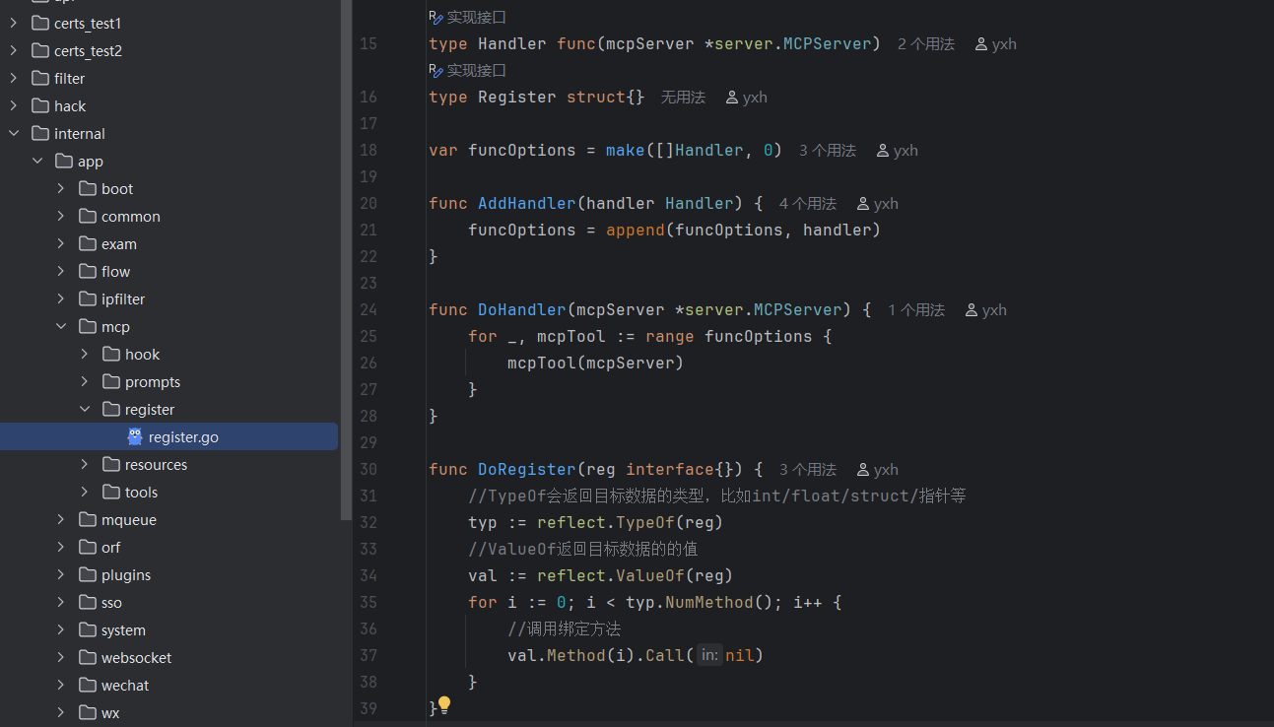Viewport: 1274px width, 727px height.
Task: Click line number 30 in the gutter
Action: [369, 470]
